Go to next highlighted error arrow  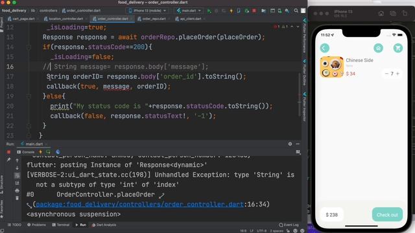click(298, 27)
